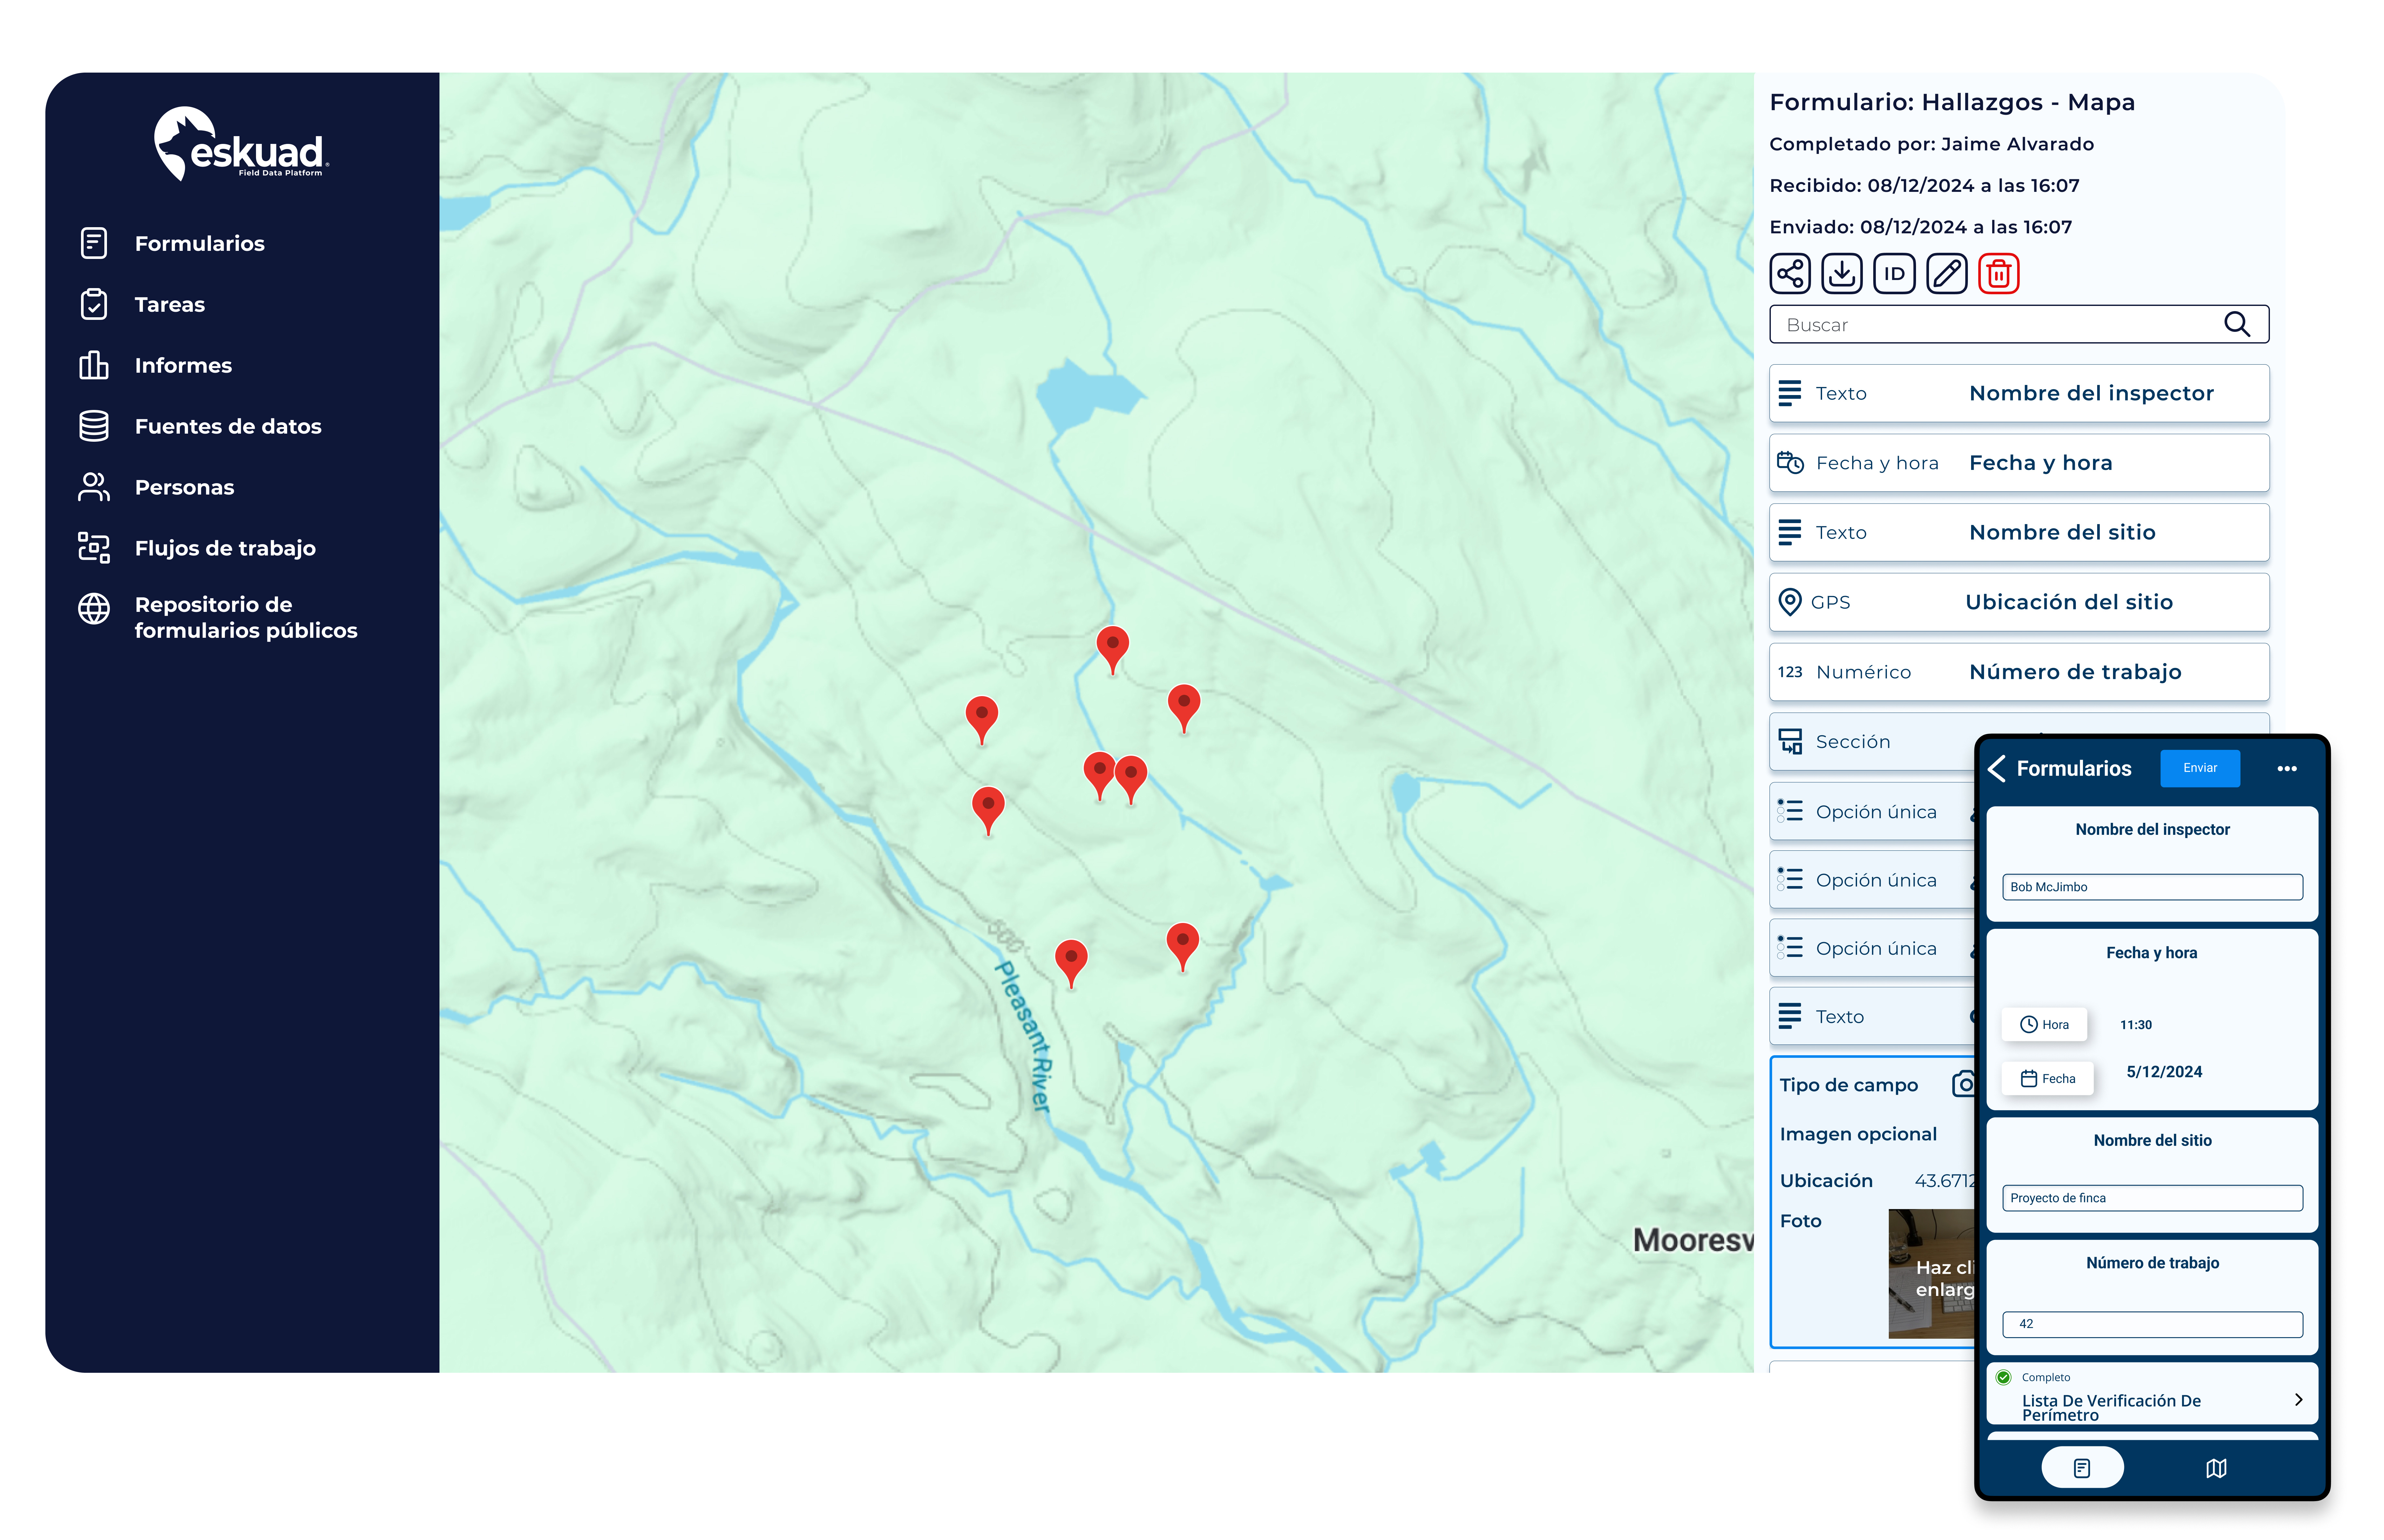The width and height of the screenshot is (2384, 1540).
Task: Click the Formulario: Hallazgos - Mapa title
Action: point(1952,102)
